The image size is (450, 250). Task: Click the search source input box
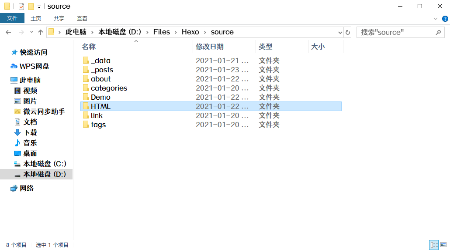[x=400, y=32]
